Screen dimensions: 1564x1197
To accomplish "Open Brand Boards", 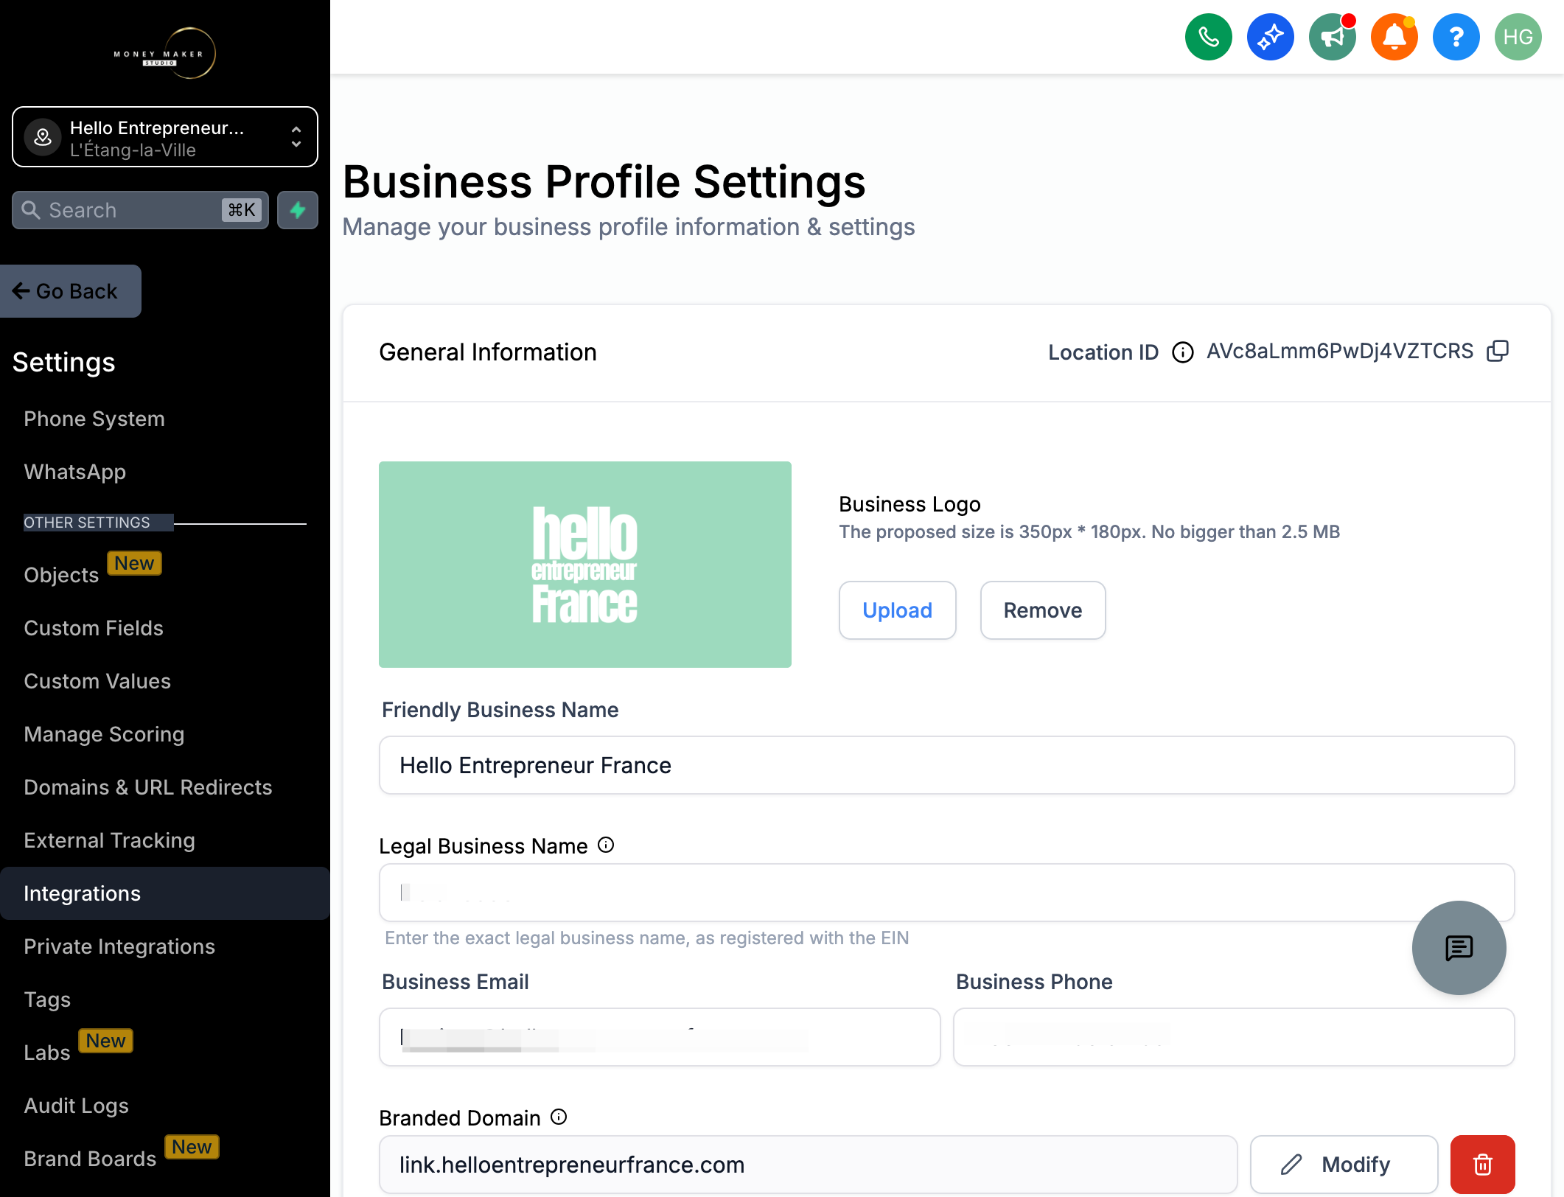I will [x=90, y=1159].
